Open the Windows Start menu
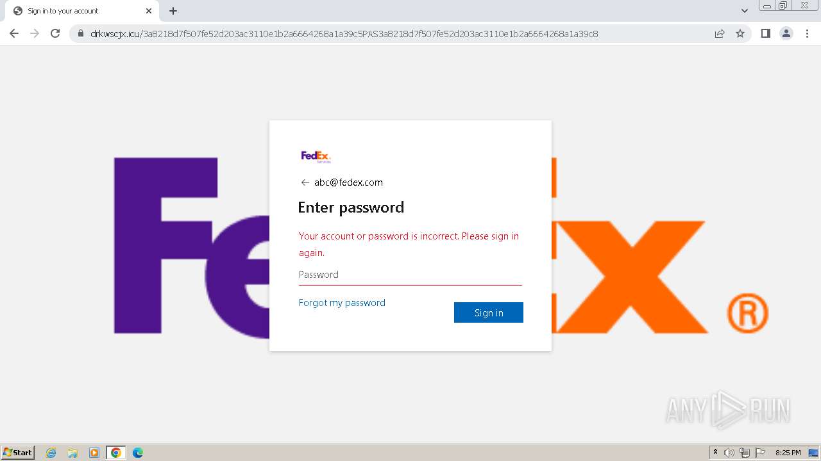The height and width of the screenshot is (461, 821). [18, 452]
